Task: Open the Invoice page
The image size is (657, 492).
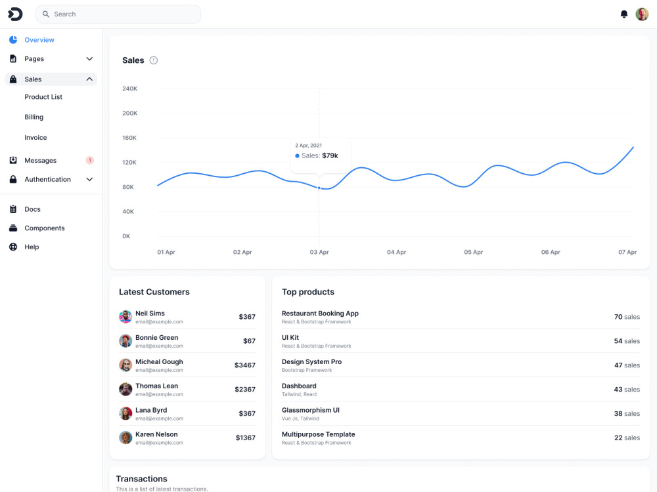Action: click(x=35, y=137)
